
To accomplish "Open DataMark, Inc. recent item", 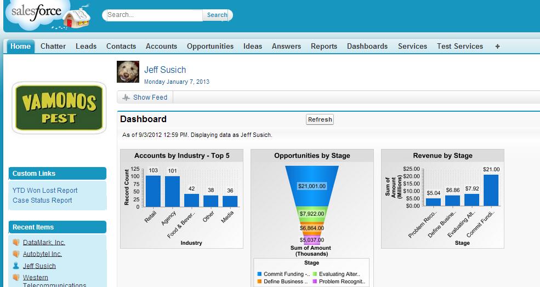I will pyautogui.click(x=44, y=242).
